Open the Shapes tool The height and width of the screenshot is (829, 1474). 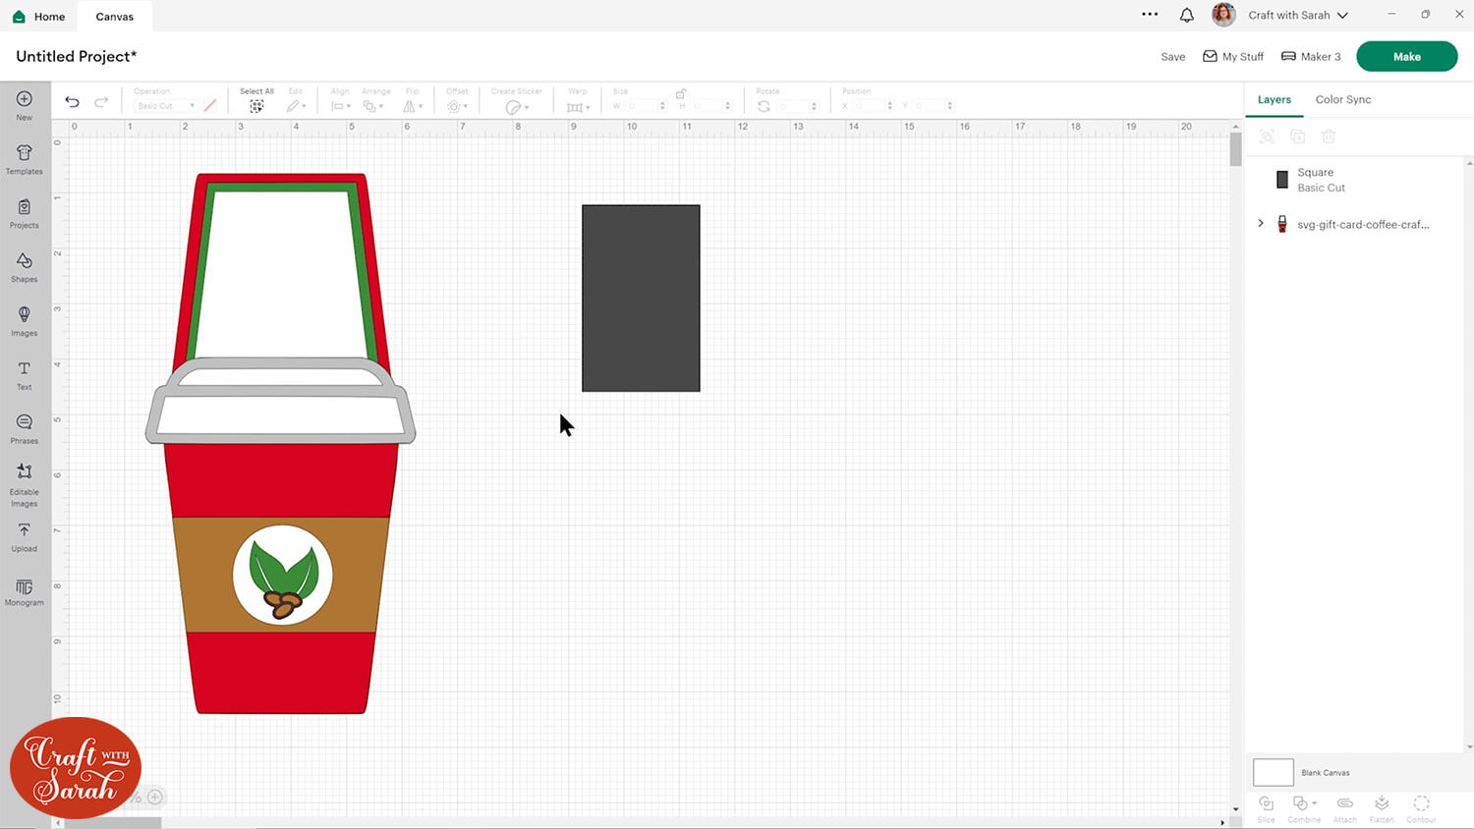coord(25,266)
